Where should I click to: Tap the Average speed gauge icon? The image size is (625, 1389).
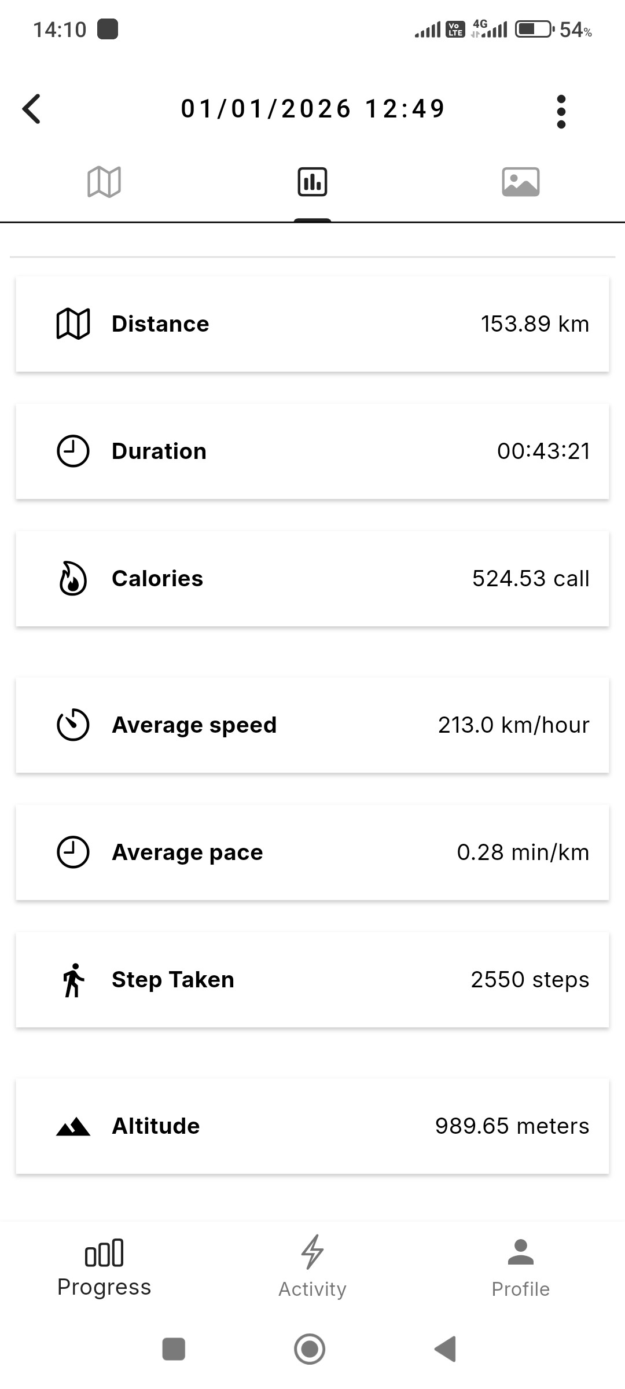[x=73, y=725]
